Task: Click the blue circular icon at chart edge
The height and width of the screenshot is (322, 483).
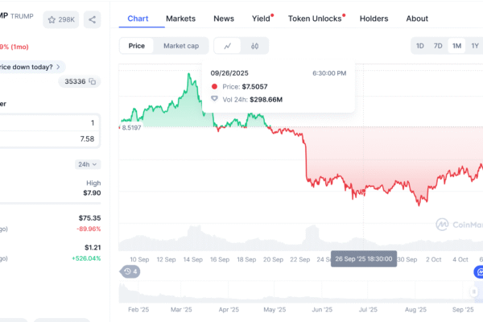Action: pos(478,272)
